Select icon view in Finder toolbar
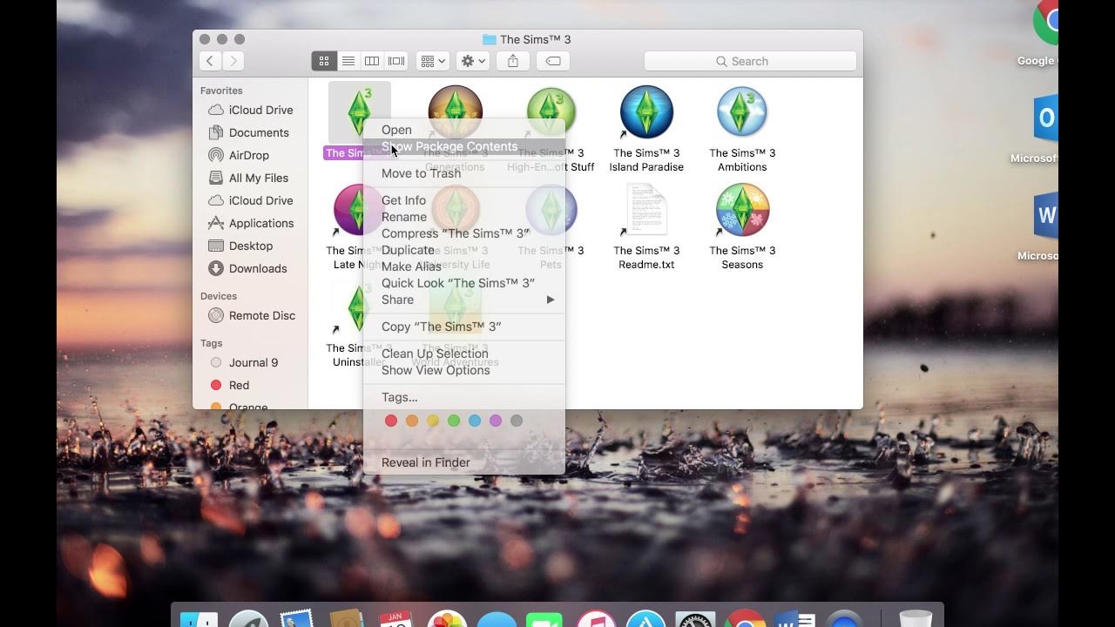Image resolution: width=1115 pixels, height=627 pixels. (324, 61)
